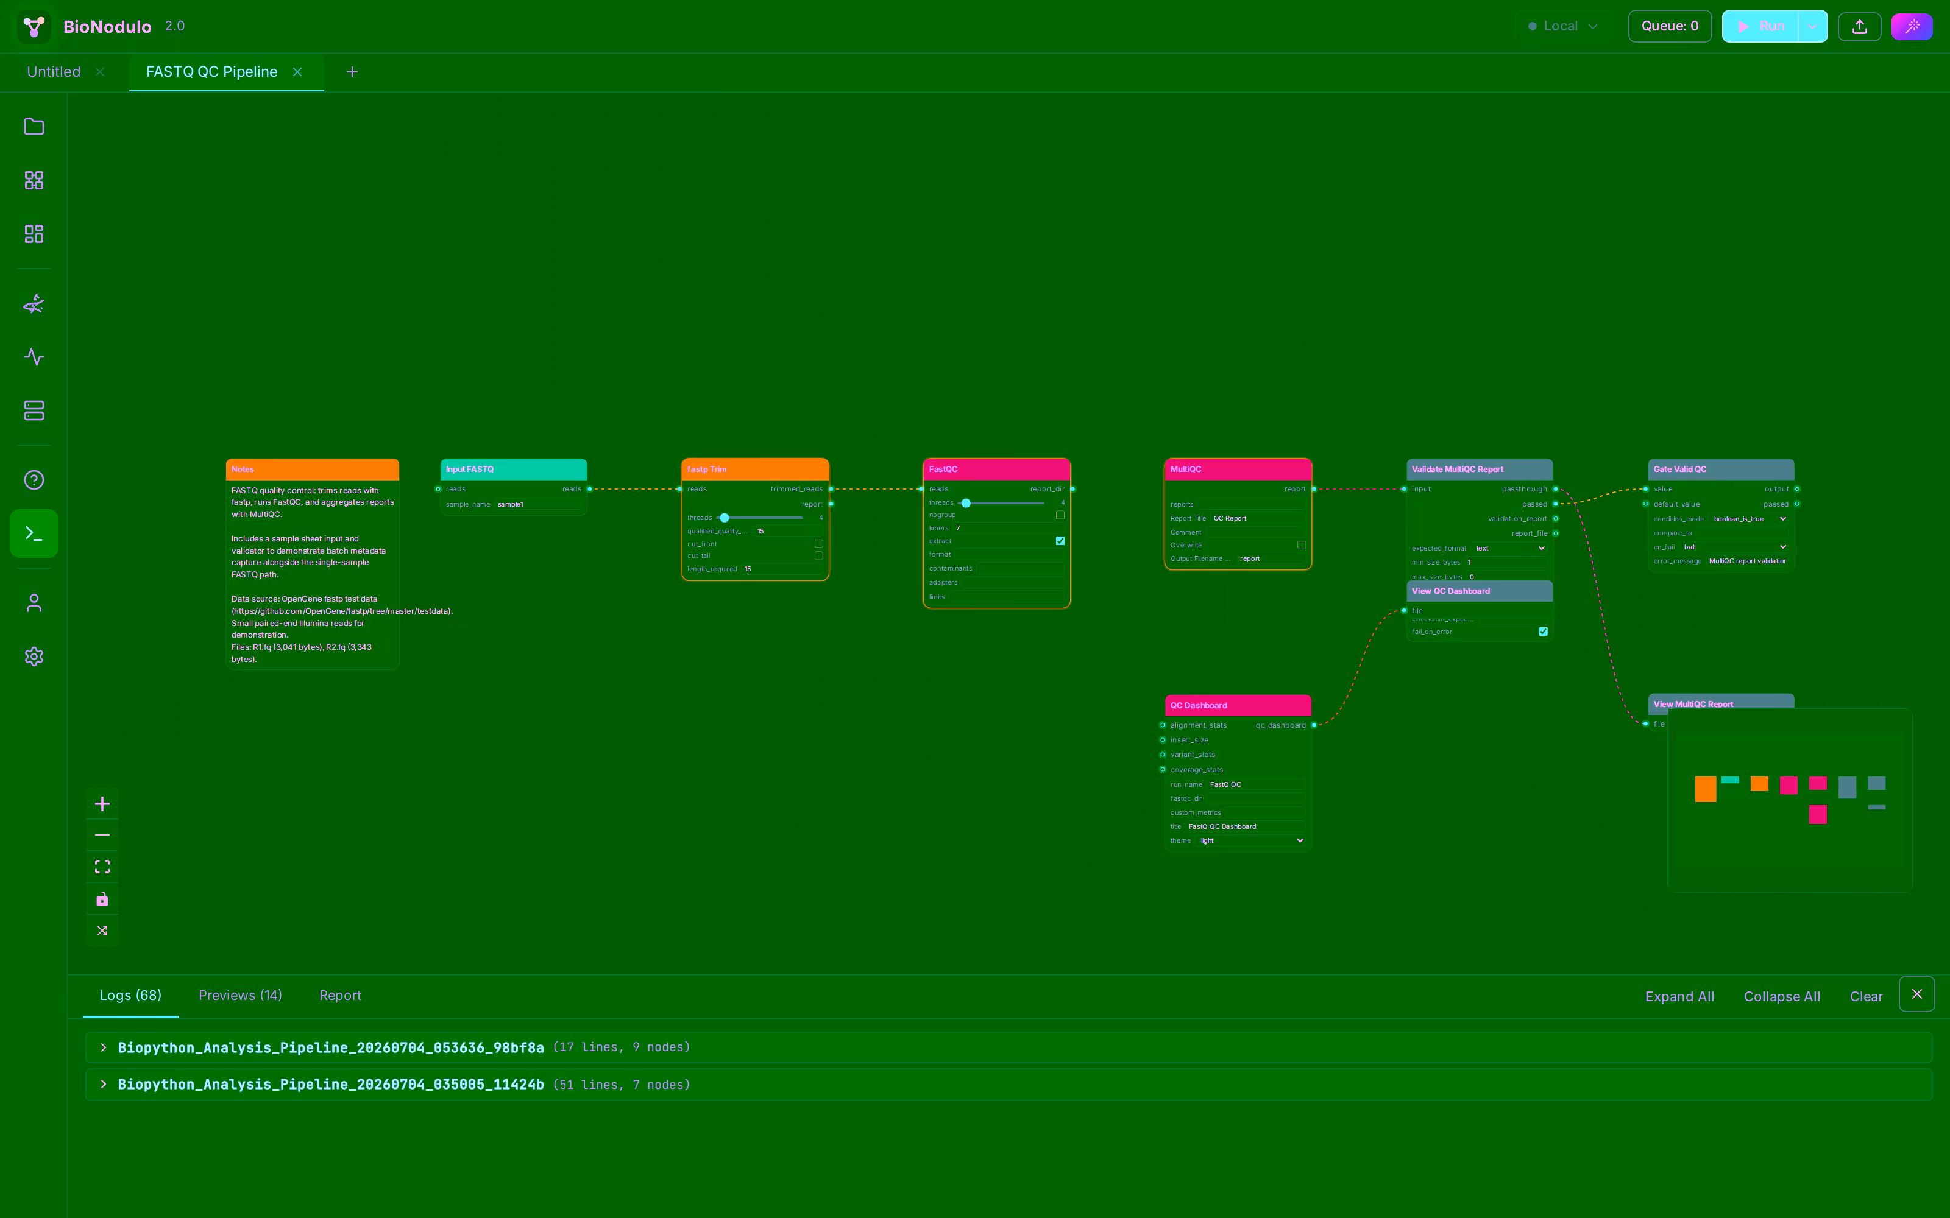Open the Previews (14) tab
This screenshot has height=1218, width=1950.
coord(240,996)
